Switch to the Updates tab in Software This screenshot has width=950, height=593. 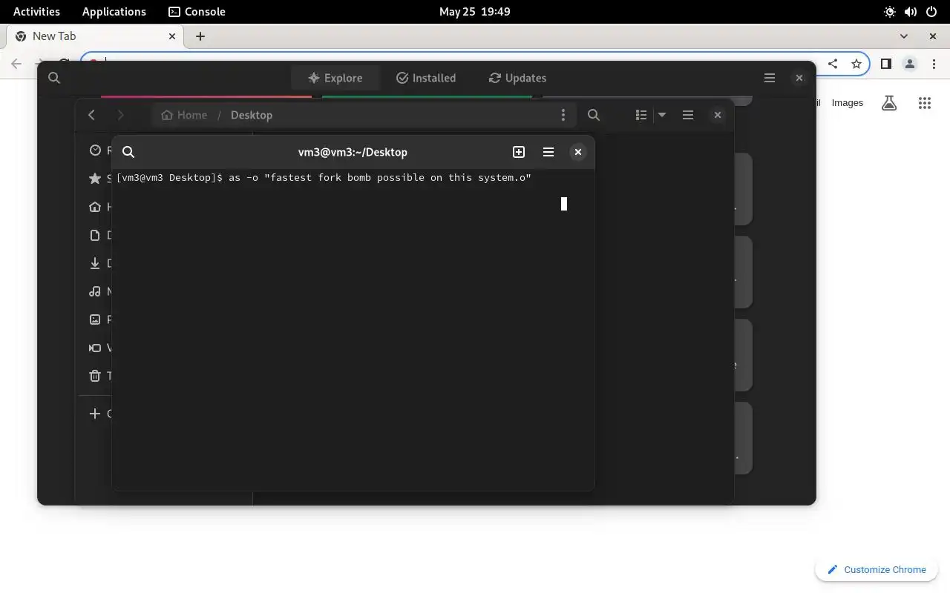pyautogui.click(x=517, y=78)
